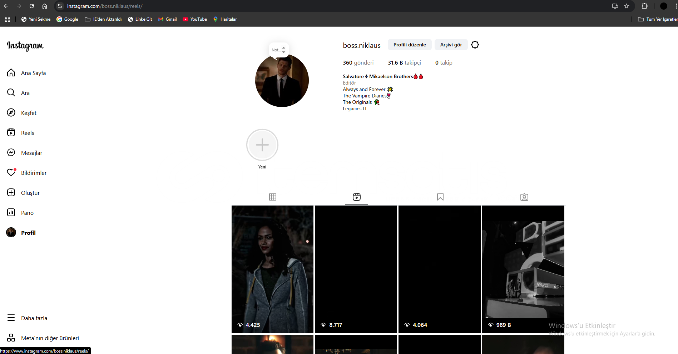Open the 31,6 B takipçi followers list
The height and width of the screenshot is (354, 678).
[404, 63]
